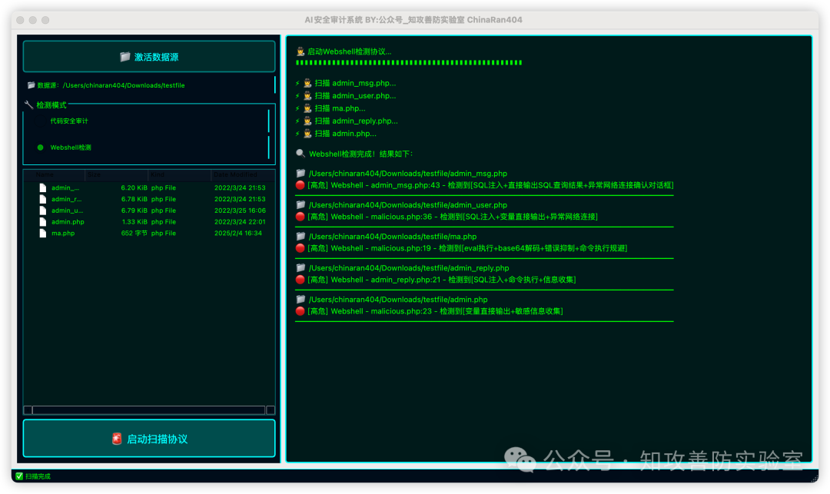Viewport: 830px width, 494px height.
Task: Click the /Users/chinaran404/Downloads/testfile data source path
Action: (124, 85)
